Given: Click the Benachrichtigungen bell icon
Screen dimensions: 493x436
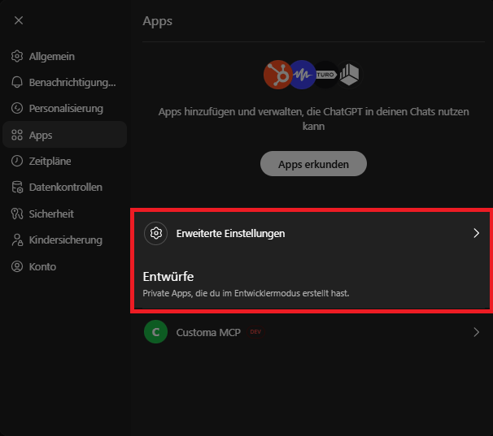Looking at the screenshot, I should click(x=17, y=82).
